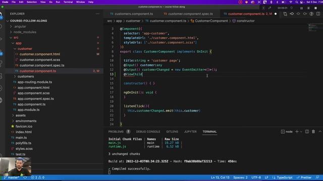Synchronize changes in the status bar

(x=25, y=177)
